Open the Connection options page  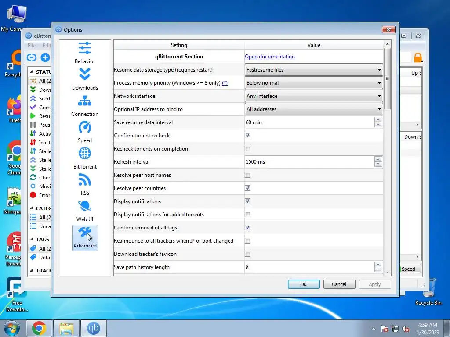click(x=85, y=106)
